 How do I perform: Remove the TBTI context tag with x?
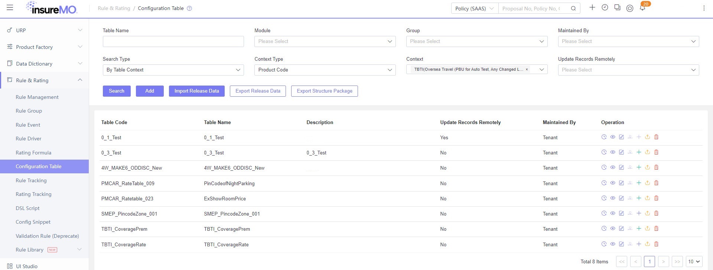527,69
